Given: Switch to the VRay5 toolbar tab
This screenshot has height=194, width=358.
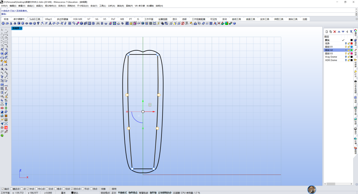Looking at the screenshot, I should click(48, 19).
